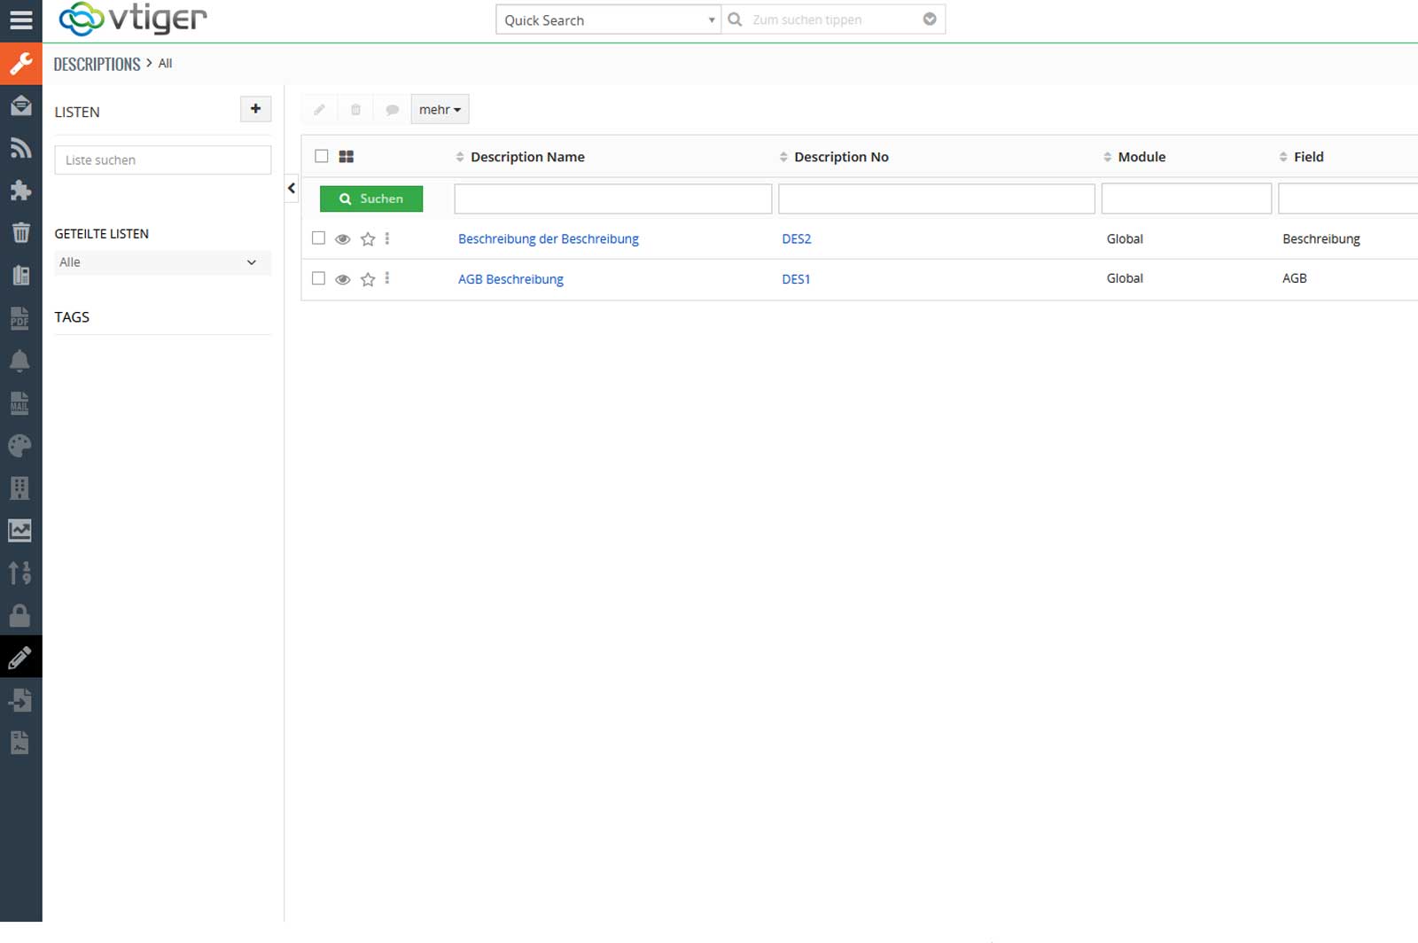
Task: Open the trash bin sidebar icon
Action: point(20,233)
